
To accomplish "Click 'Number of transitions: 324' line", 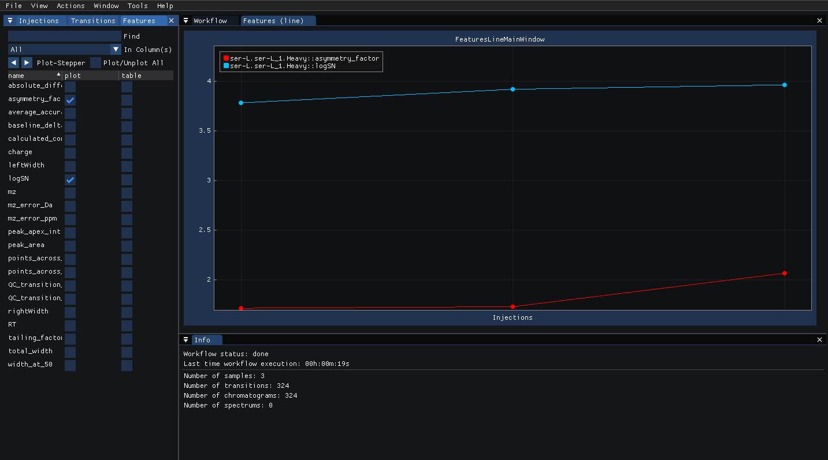I will [x=236, y=386].
